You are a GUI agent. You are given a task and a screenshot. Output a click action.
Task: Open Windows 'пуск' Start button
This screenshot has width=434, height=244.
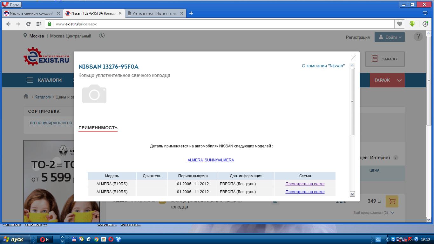point(15,239)
